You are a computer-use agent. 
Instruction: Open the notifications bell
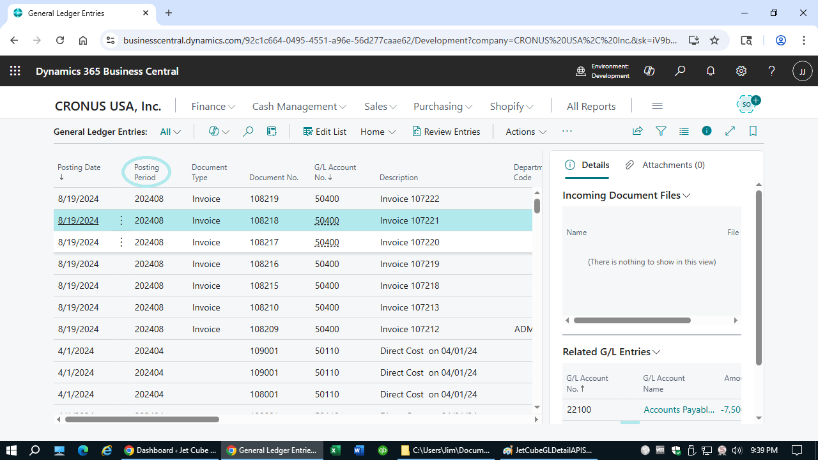[x=711, y=71]
